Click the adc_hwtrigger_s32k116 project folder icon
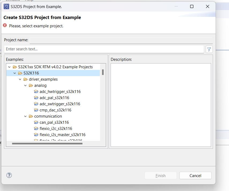Image resolution: width=229 pixels, height=191 pixels. click(x=36, y=92)
